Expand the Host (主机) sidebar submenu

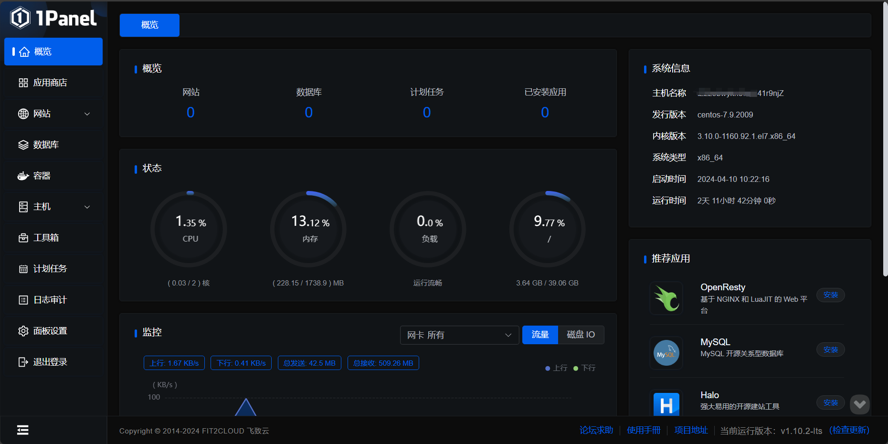click(x=87, y=207)
